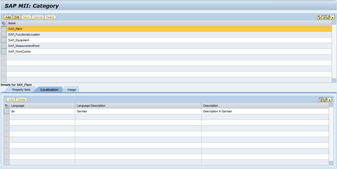Click Delete in the category toolbar

click(50, 17)
